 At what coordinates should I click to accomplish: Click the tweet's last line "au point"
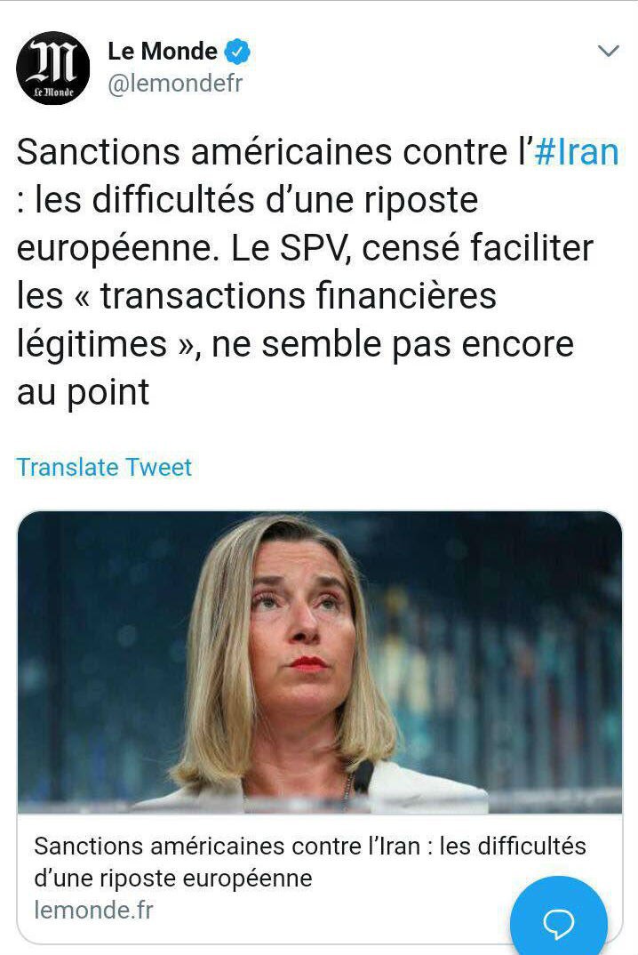tap(83, 392)
